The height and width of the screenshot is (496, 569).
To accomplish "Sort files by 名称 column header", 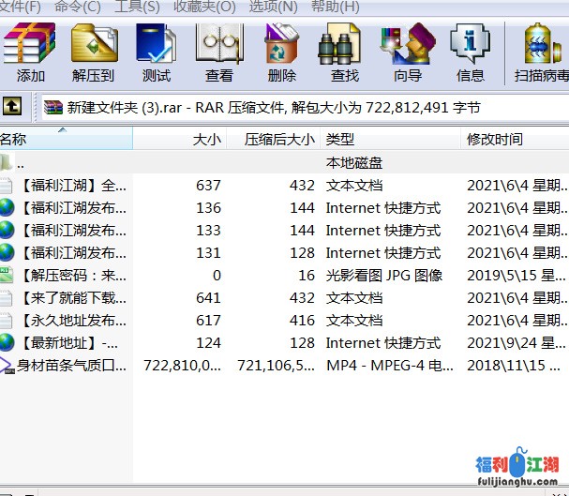I will pyautogui.click(x=56, y=139).
